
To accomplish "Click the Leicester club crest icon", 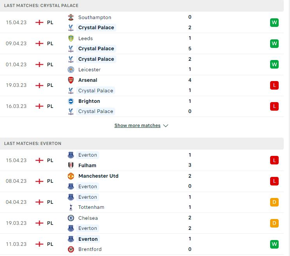I will click(x=71, y=70).
